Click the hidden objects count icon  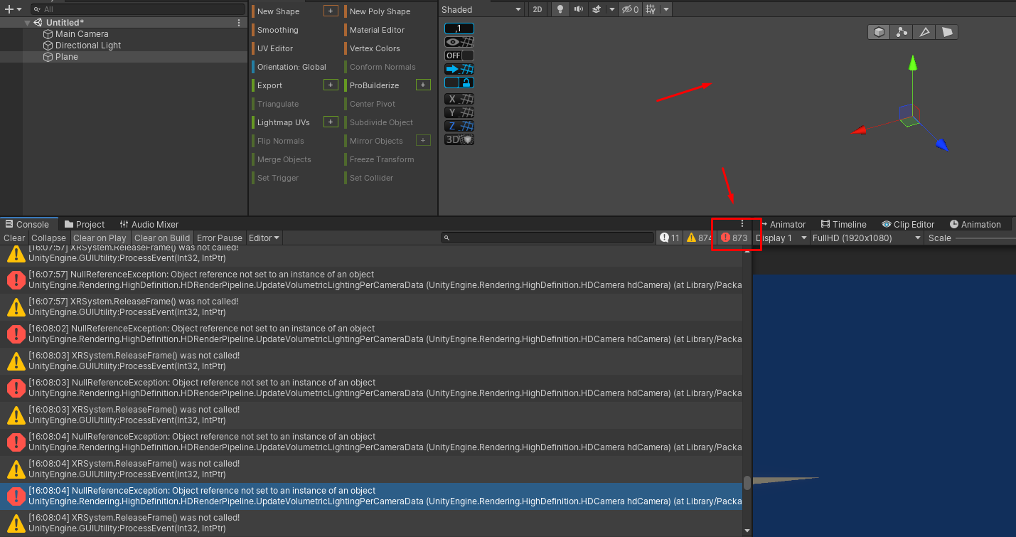point(630,9)
